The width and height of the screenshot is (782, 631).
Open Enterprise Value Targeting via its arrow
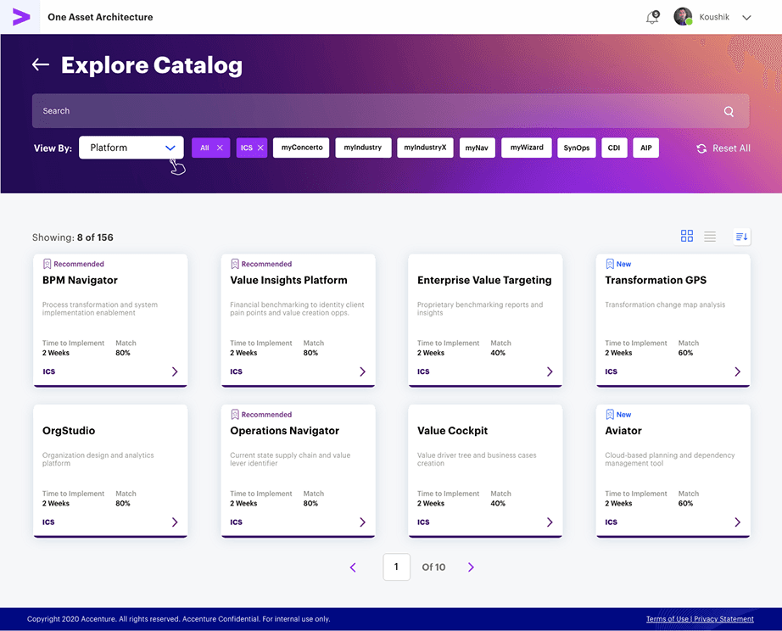pos(550,371)
